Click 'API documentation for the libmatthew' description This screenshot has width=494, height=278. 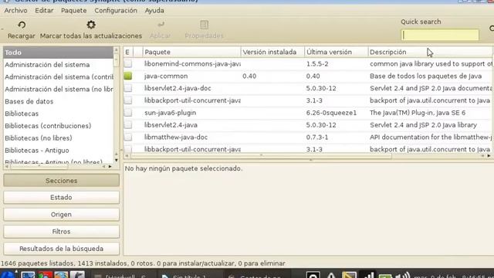(431, 137)
